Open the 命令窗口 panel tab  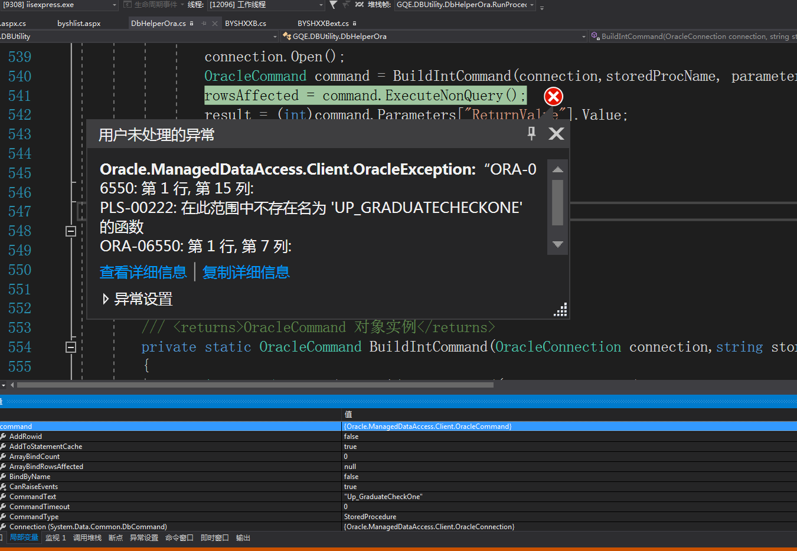(x=179, y=538)
